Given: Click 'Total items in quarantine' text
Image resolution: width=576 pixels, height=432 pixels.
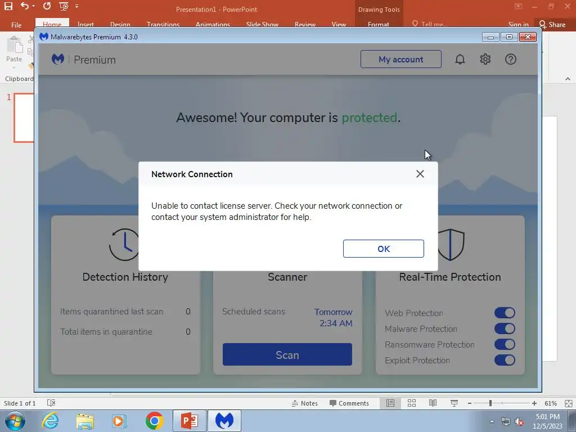Looking at the screenshot, I should 106,332.
